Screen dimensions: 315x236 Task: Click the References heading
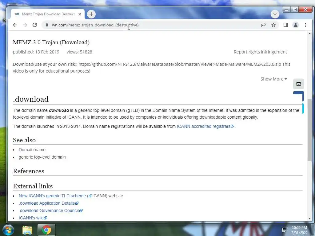click(29, 171)
